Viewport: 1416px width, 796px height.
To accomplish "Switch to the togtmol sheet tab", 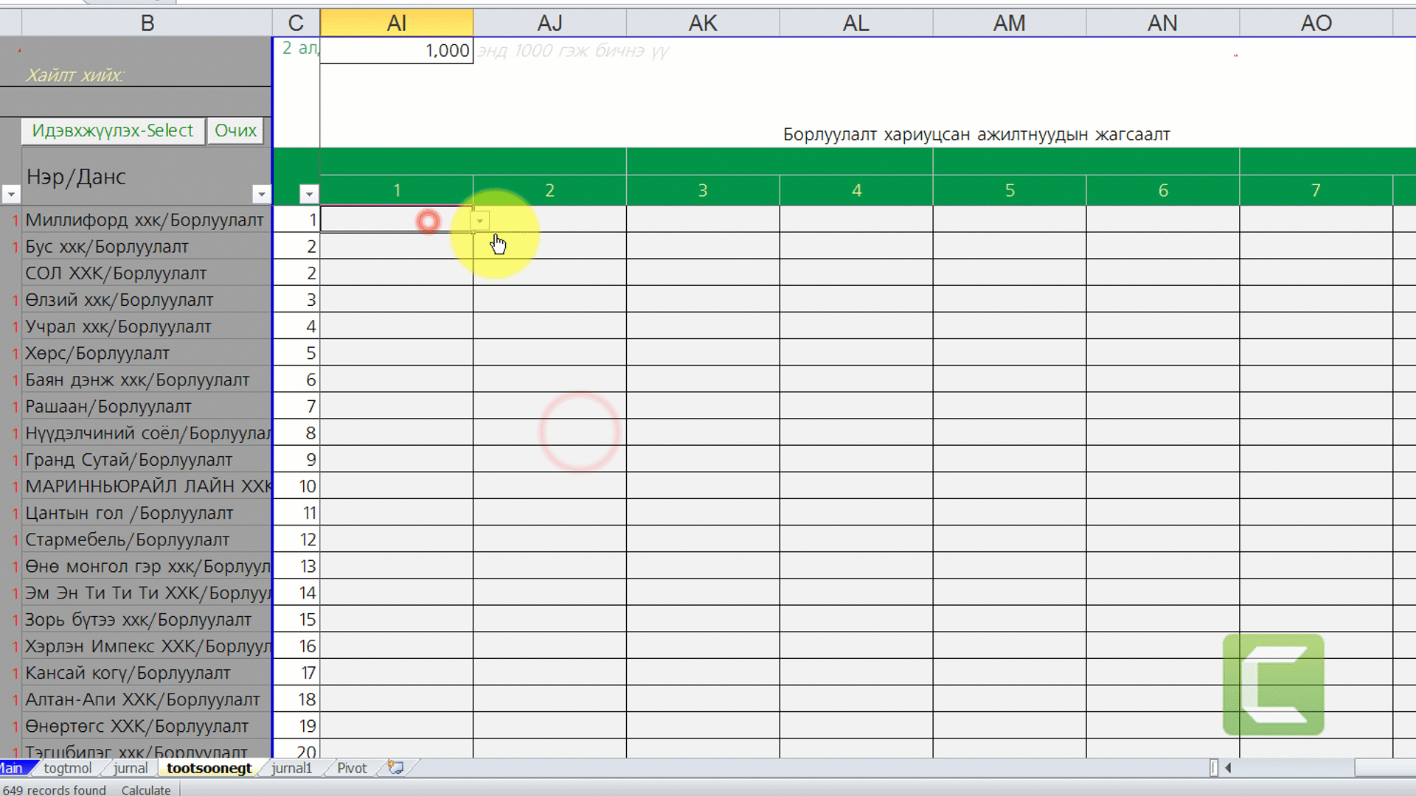I will [67, 768].
